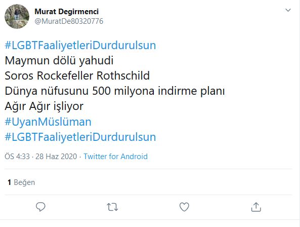Open the @MuratDe80320776 handle link
The image size is (300, 227).
[x=69, y=21]
